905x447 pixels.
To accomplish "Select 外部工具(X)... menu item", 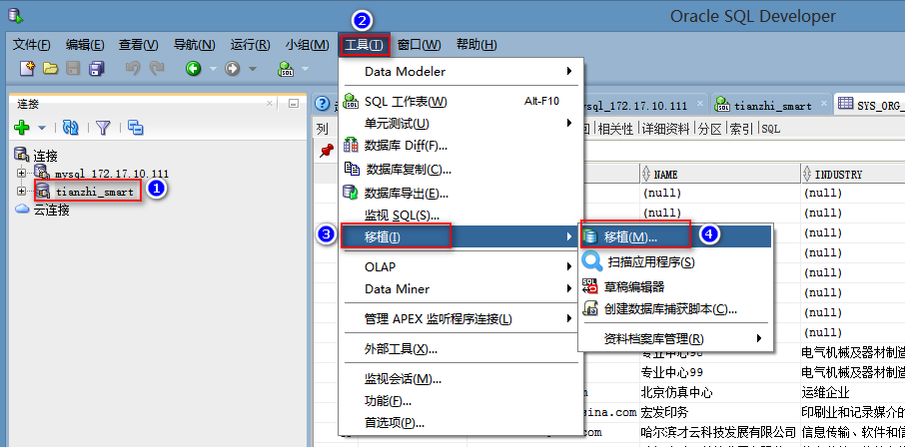I will pyautogui.click(x=461, y=348).
